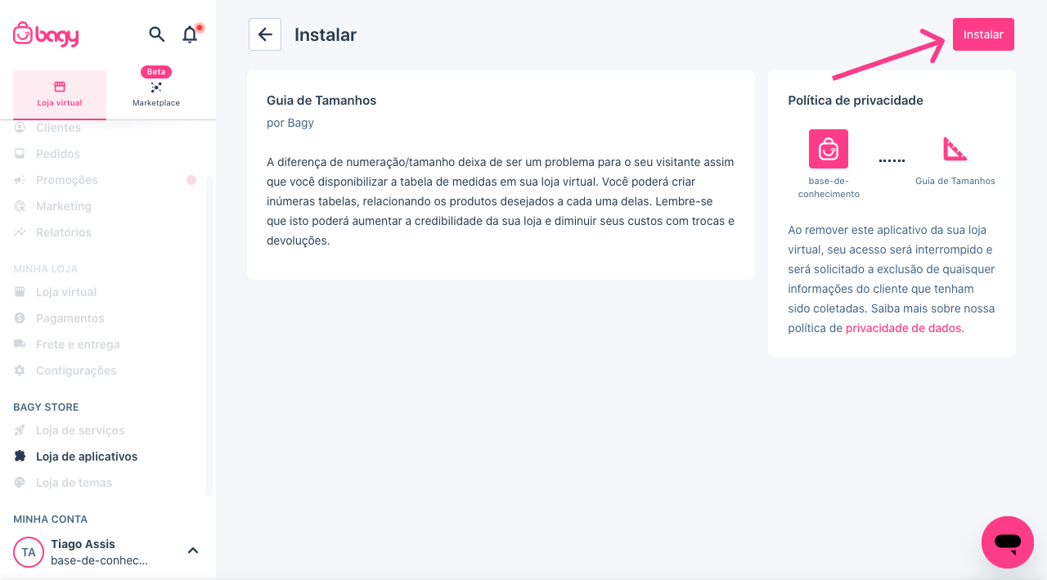This screenshot has height=580, width=1047.
Task: Click the pink dot next to Promoções
Action: coord(191,180)
